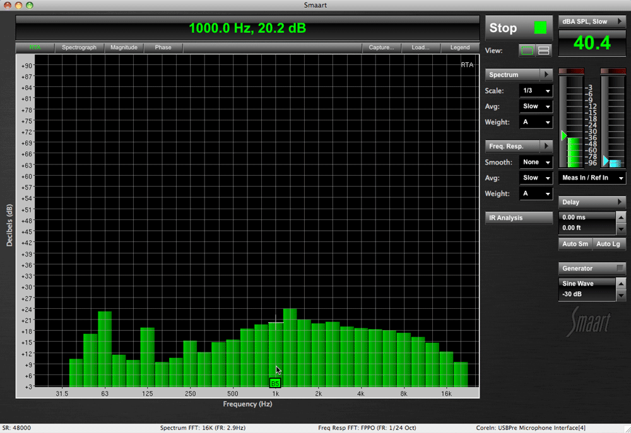
Task: Raise generator level with up arrow
Action: (621, 284)
